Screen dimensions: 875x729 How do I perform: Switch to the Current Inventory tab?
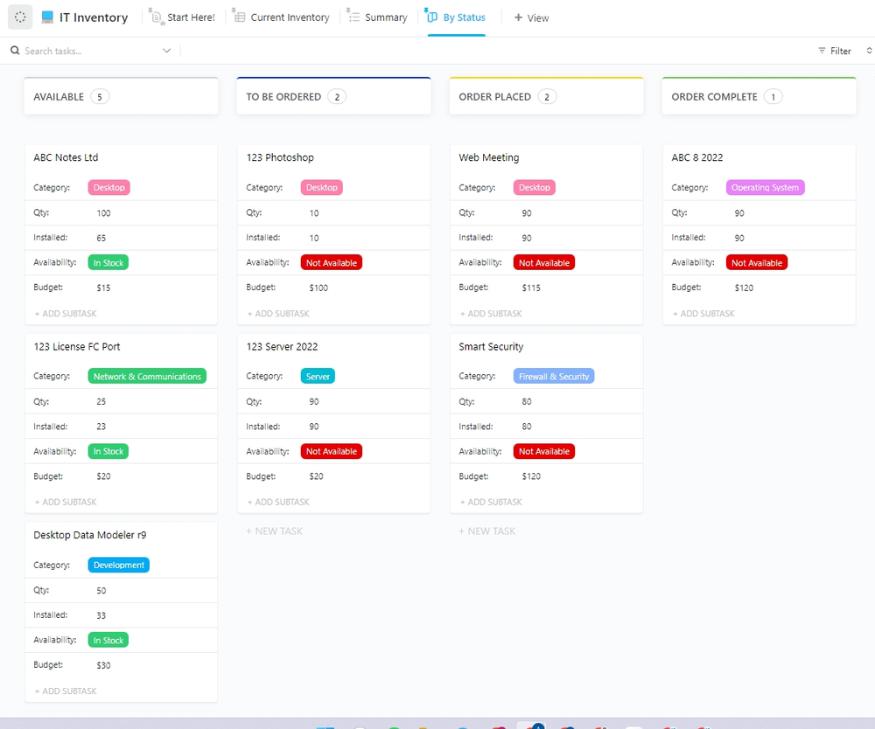tap(290, 17)
